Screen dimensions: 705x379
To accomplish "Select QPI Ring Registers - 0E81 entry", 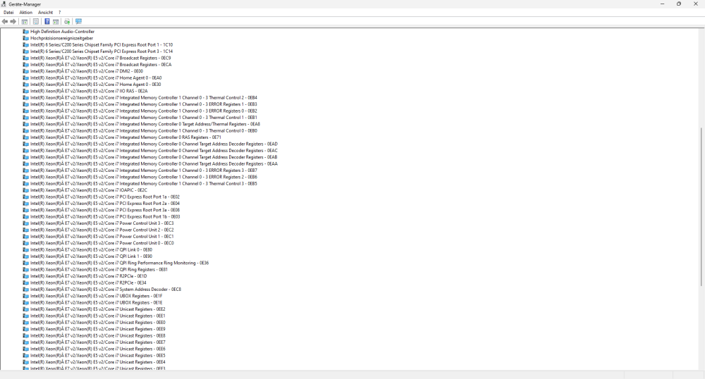I will [x=99, y=269].
